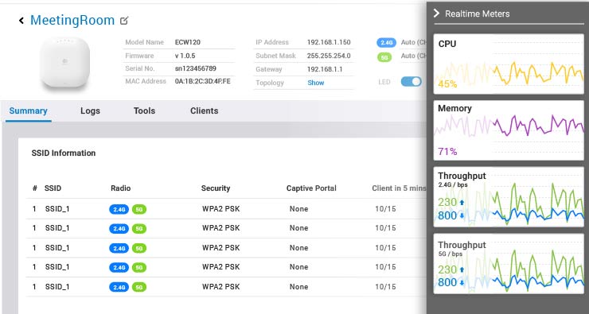
Task: Click the Captive Portal column header
Action: click(x=311, y=188)
